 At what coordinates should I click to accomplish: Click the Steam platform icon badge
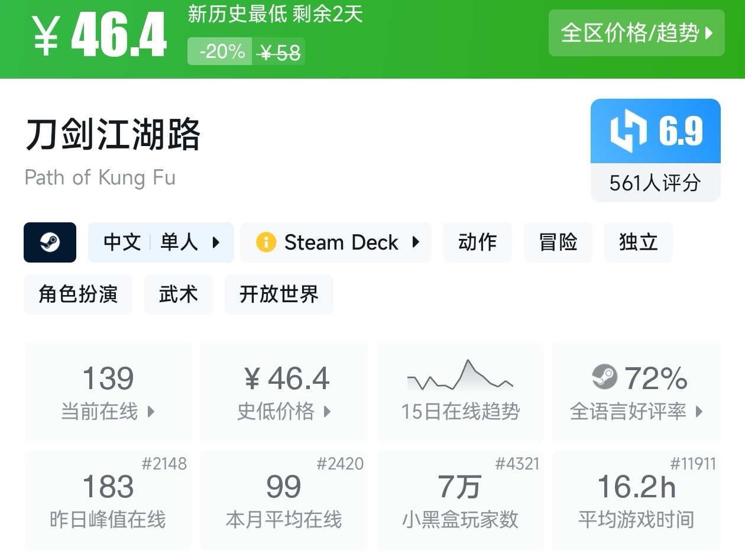click(50, 242)
